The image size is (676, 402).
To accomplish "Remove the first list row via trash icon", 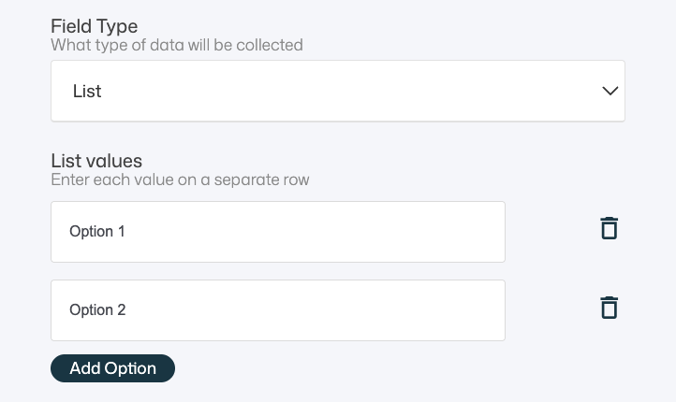I will [609, 228].
